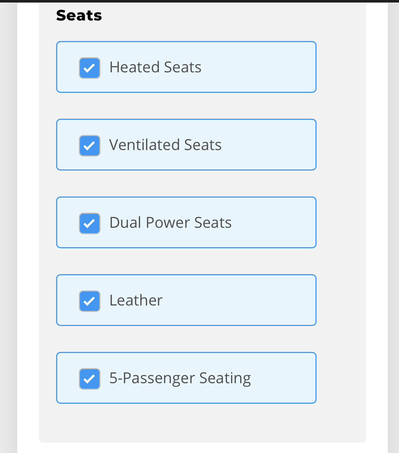This screenshot has height=453, width=399.
Task: Uncheck the Heated Seats checkbox
Action: click(x=90, y=68)
